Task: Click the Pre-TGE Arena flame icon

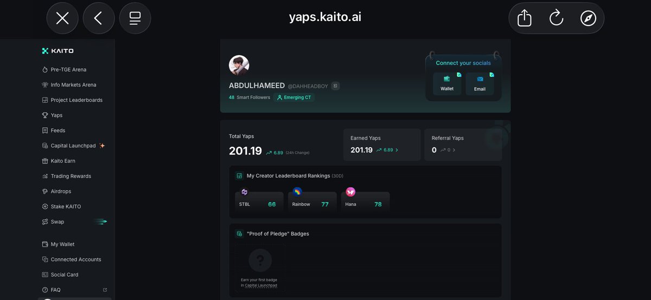Action: coord(45,69)
